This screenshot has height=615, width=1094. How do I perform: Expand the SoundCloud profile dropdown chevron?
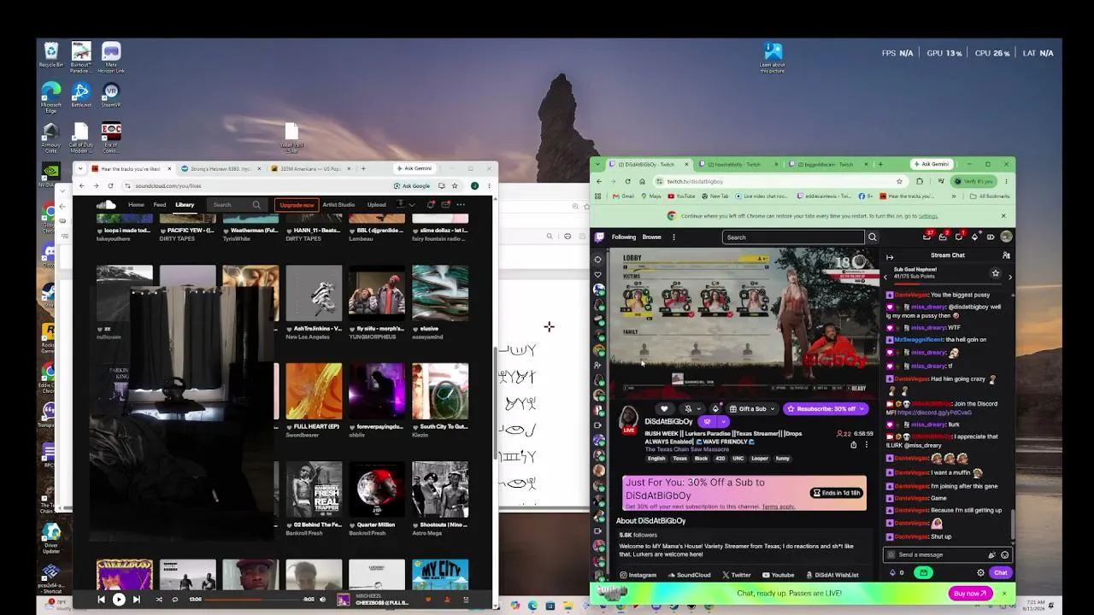pos(412,205)
